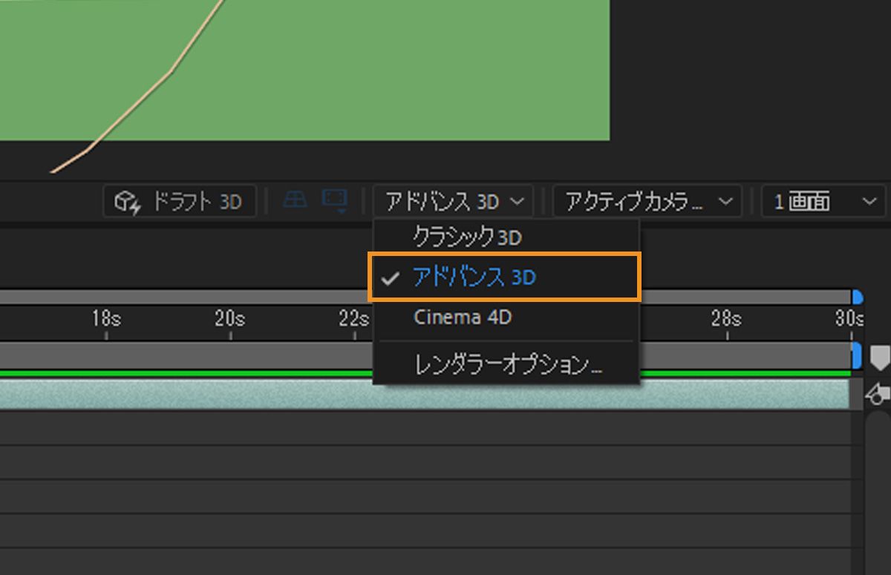The image size is (891, 575).
Task: Click the 3D ground plane icon
Action: [x=294, y=200]
